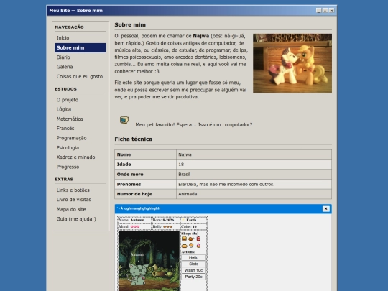Open the Matemática study page
The height and width of the screenshot is (291, 388).
pyautogui.click(x=80, y=119)
